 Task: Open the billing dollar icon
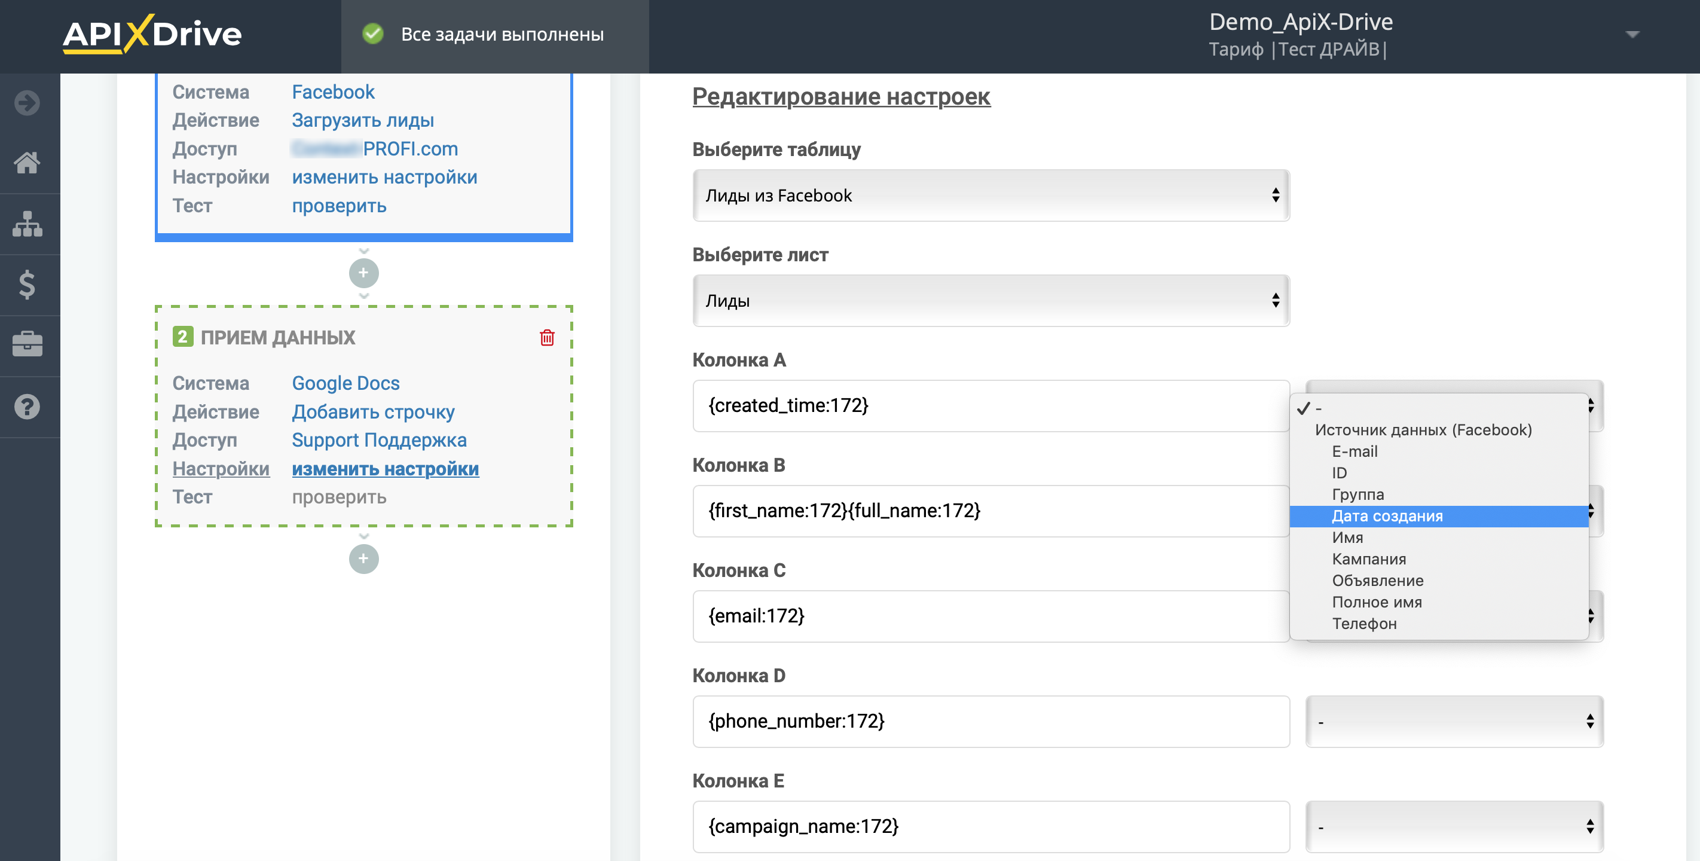(27, 285)
